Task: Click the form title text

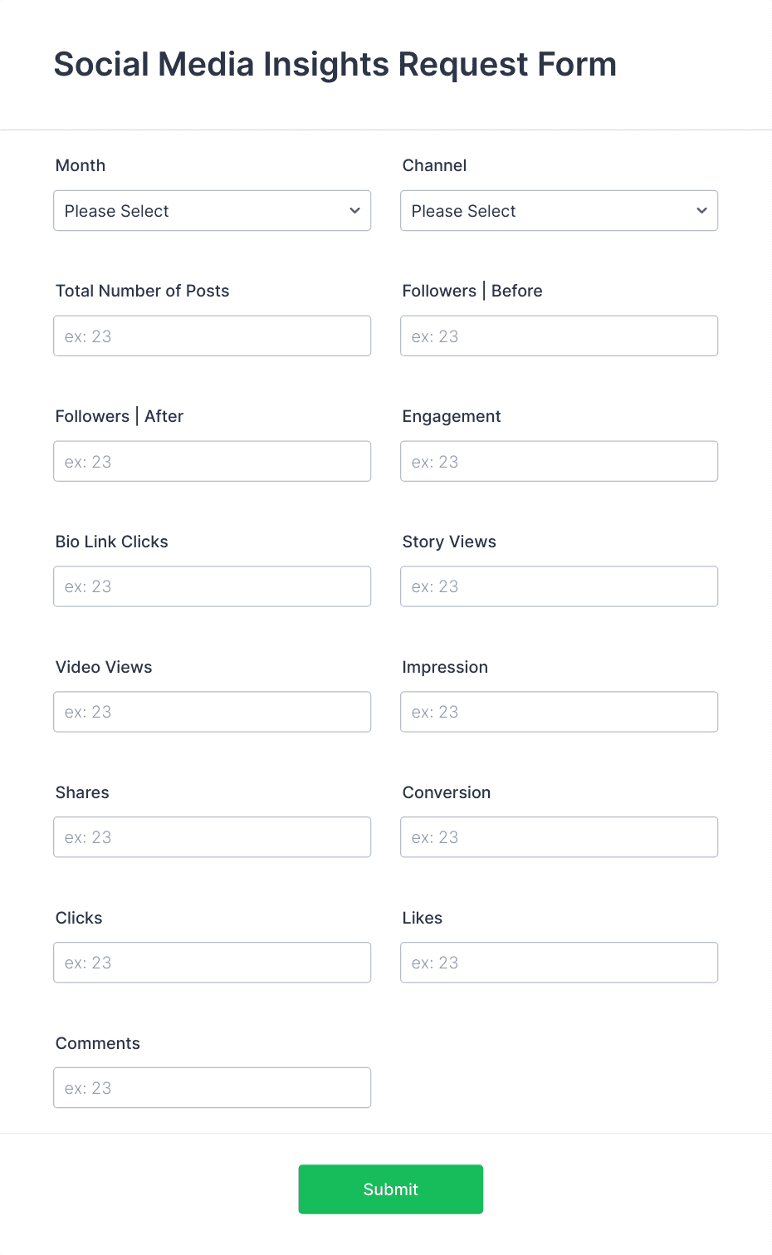Action: (x=335, y=64)
